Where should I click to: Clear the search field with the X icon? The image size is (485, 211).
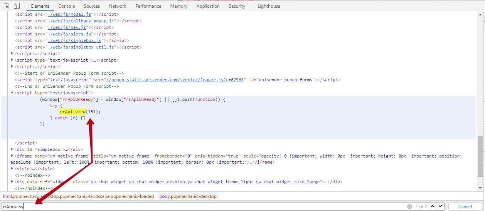pyautogui.click(x=409, y=207)
